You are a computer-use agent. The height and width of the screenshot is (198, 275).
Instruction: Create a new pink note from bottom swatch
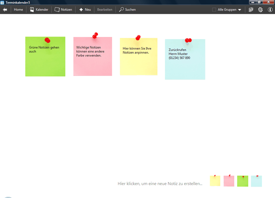[229, 181]
